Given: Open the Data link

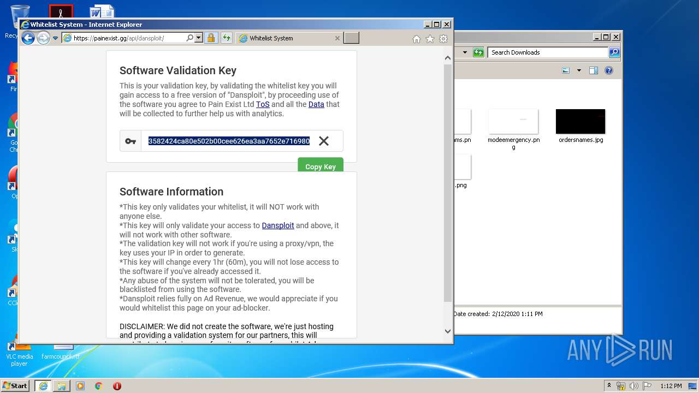Looking at the screenshot, I should click(x=316, y=104).
